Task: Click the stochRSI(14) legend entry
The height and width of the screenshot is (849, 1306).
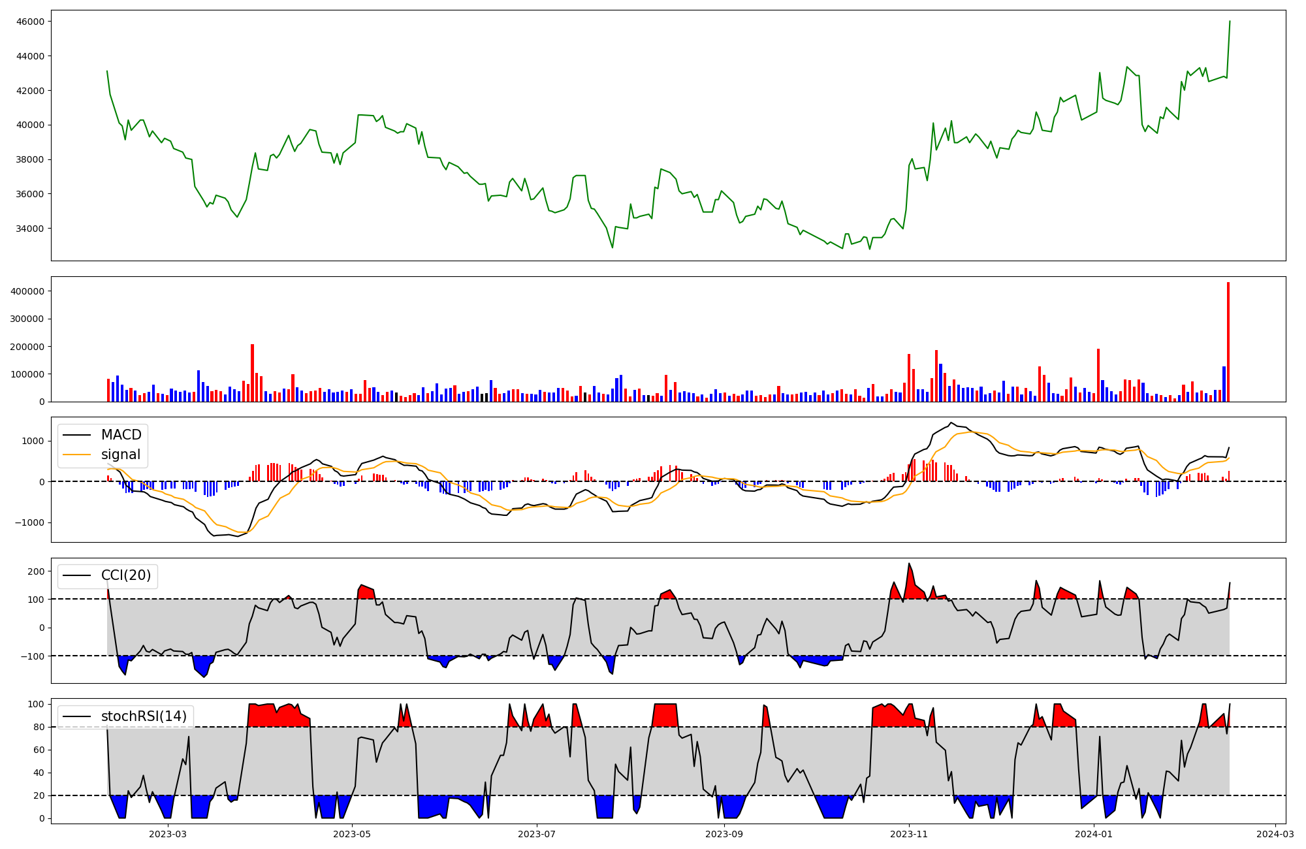Action: coord(144,716)
